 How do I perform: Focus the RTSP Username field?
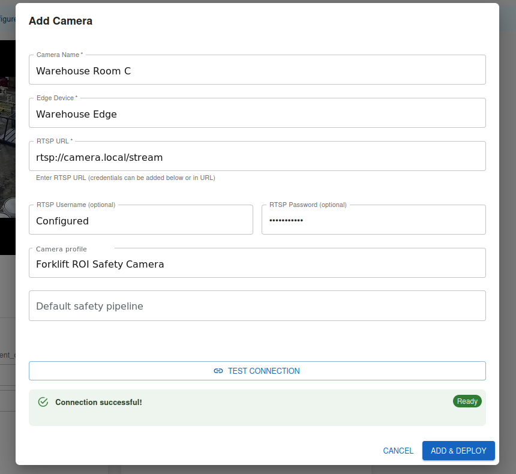(141, 220)
